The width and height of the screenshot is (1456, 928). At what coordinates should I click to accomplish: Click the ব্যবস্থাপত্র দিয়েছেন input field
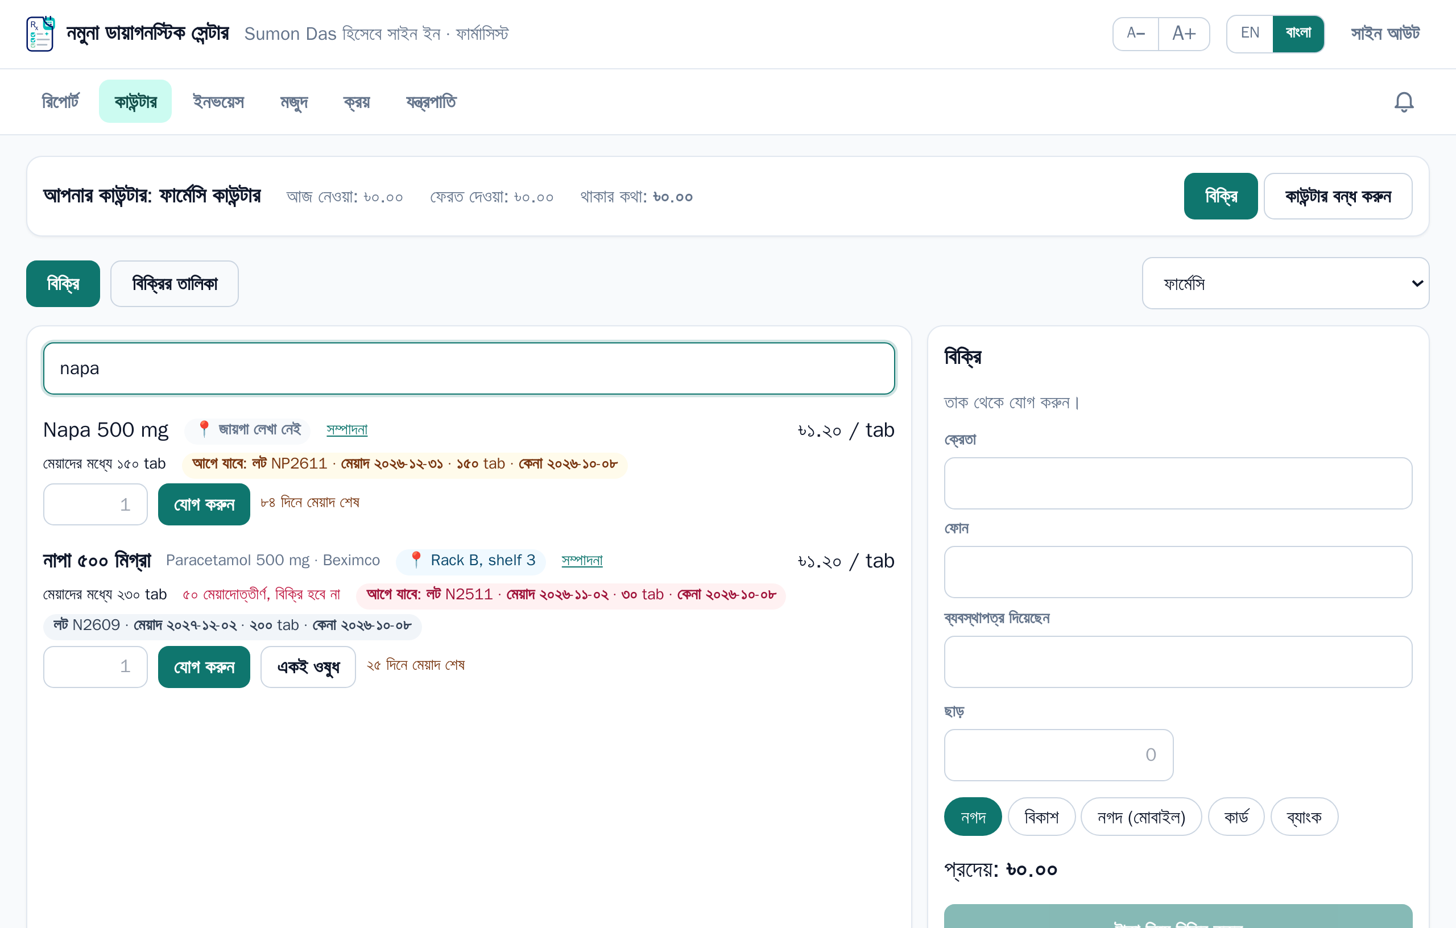pos(1178,661)
